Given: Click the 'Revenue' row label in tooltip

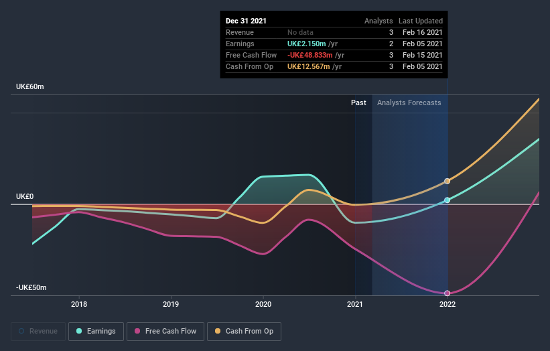Looking at the screenshot, I should tap(240, 32).
